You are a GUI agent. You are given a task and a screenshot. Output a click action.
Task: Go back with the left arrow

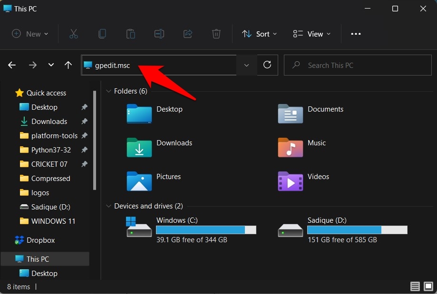tap(12, 65)
